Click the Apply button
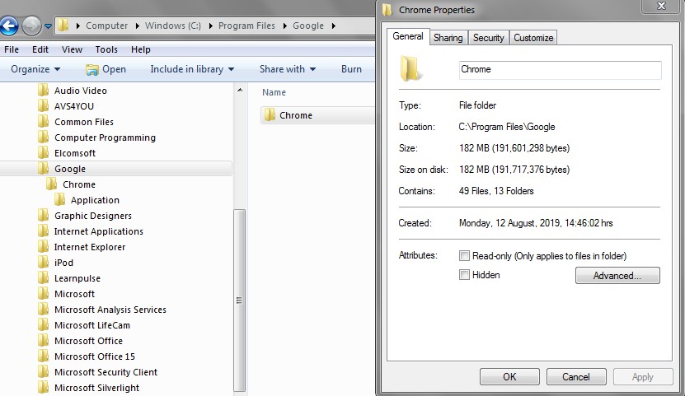The height and width of the screenshot is (396, 685). pos(643,377)
